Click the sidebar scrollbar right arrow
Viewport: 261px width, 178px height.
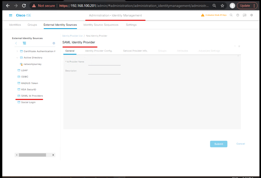tap(53, 155)
